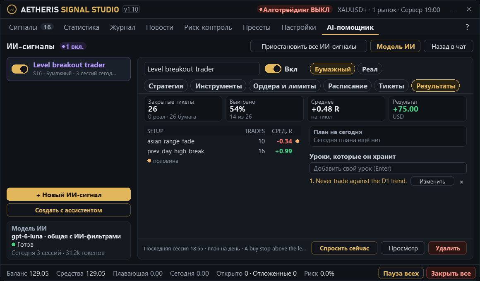Open help via question mark icon
480x281 pixels.
pyautogui.click(x=467, y=27)
